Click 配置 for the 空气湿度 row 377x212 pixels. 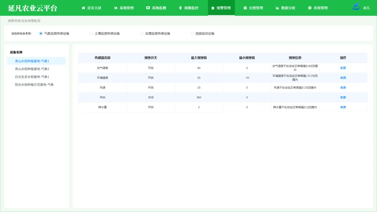pyautogui.click(x=343, y=68)
